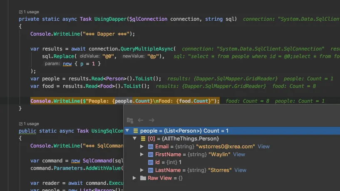Click the UsingDapper method name

[x=110, y=19]
